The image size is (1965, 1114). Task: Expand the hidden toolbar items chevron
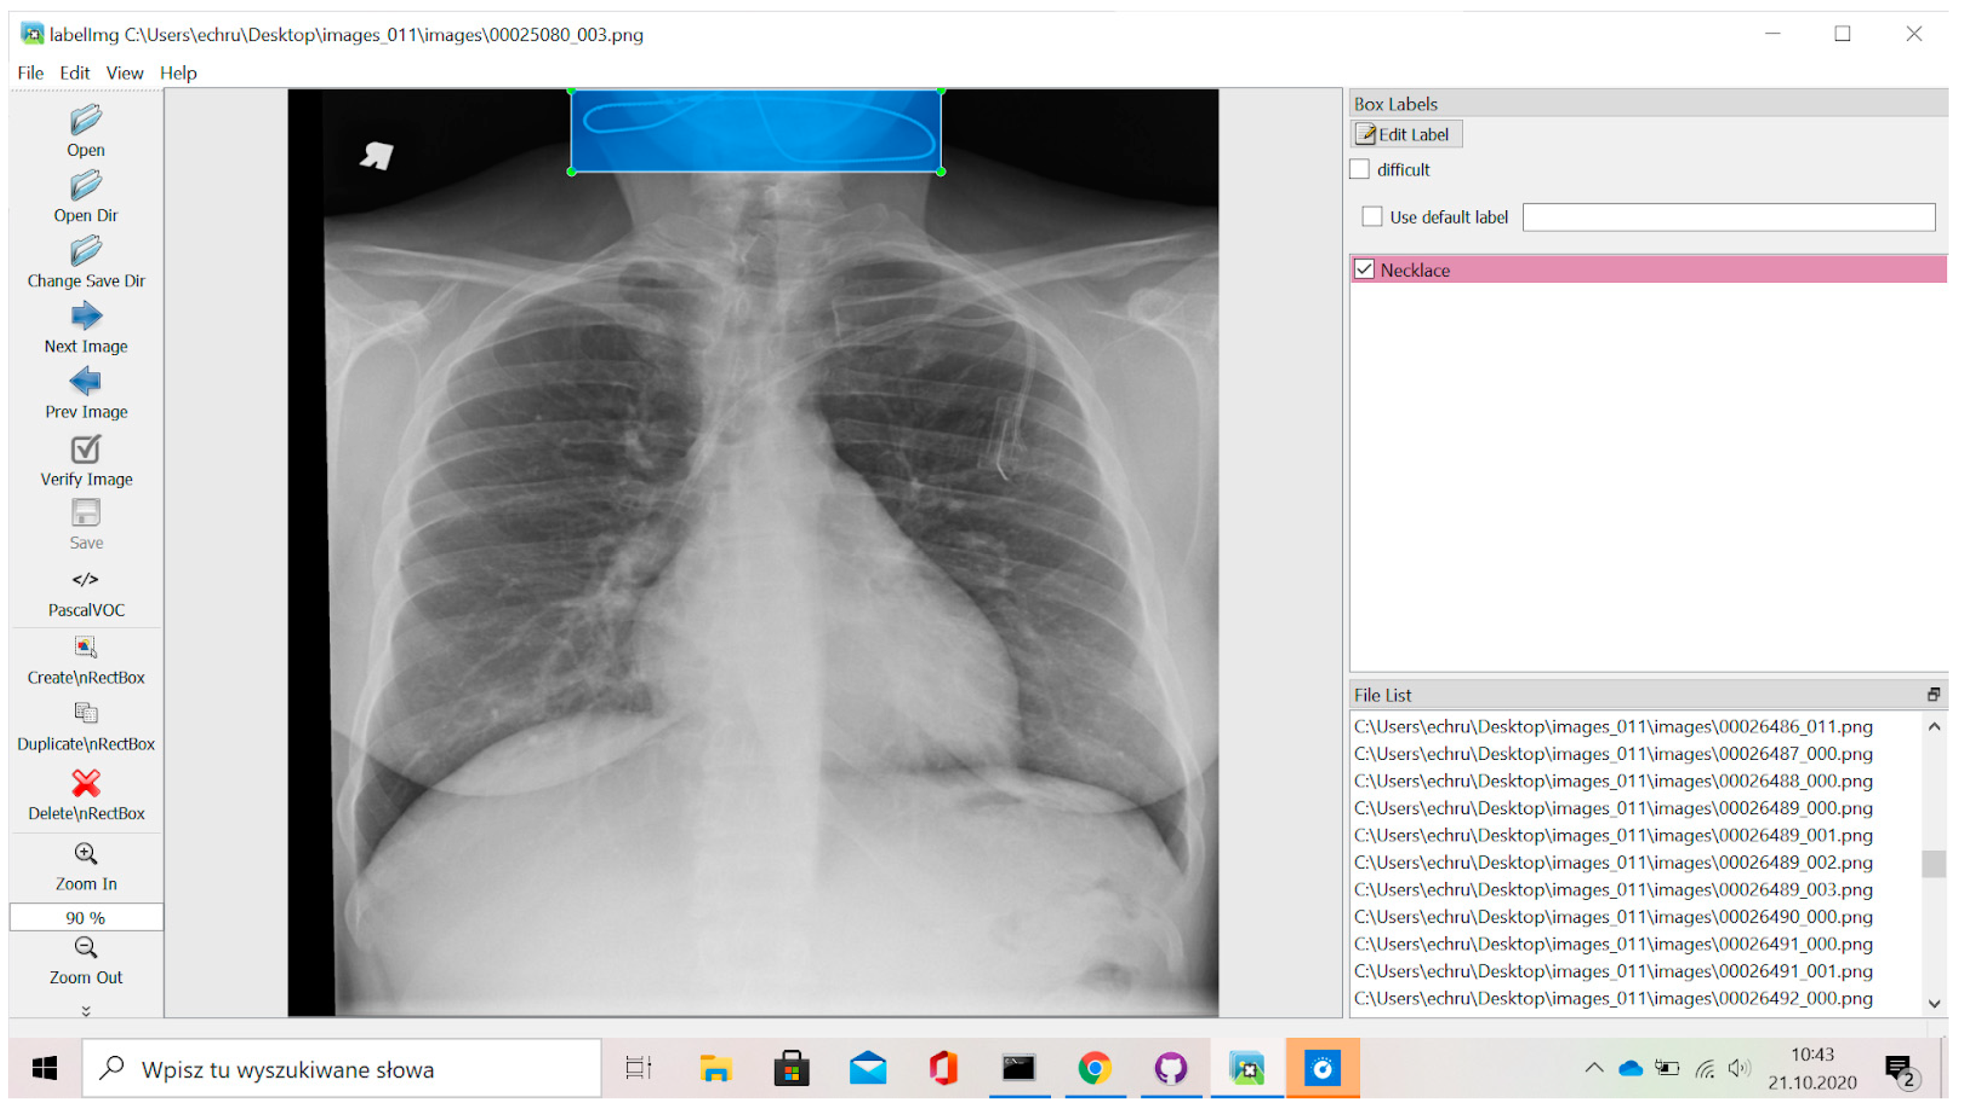pos(86,1011)
